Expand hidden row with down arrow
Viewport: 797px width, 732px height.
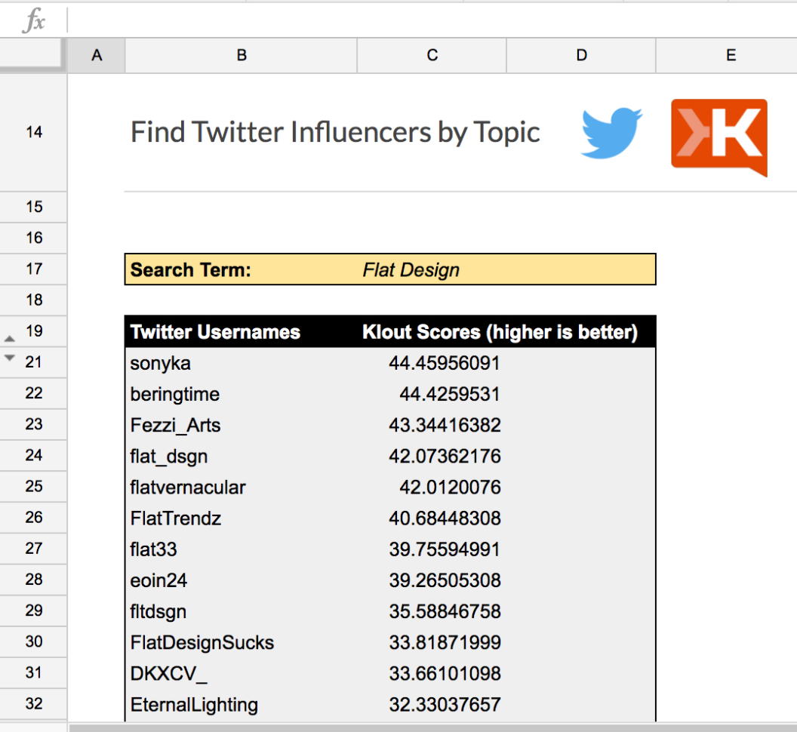[10, 358]
